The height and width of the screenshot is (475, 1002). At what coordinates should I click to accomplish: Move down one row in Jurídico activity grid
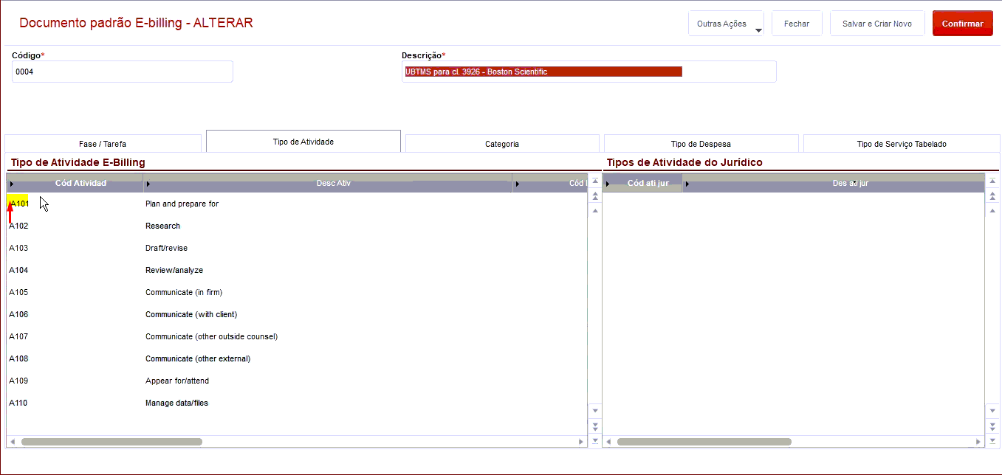(x=992, y=410)
